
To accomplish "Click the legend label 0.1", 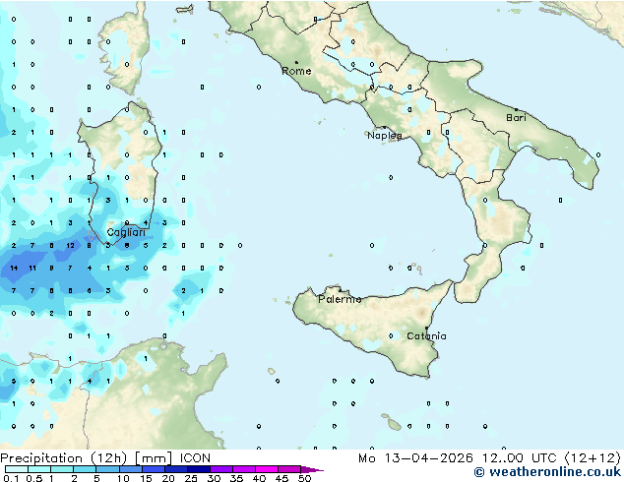I will point(11,478).
